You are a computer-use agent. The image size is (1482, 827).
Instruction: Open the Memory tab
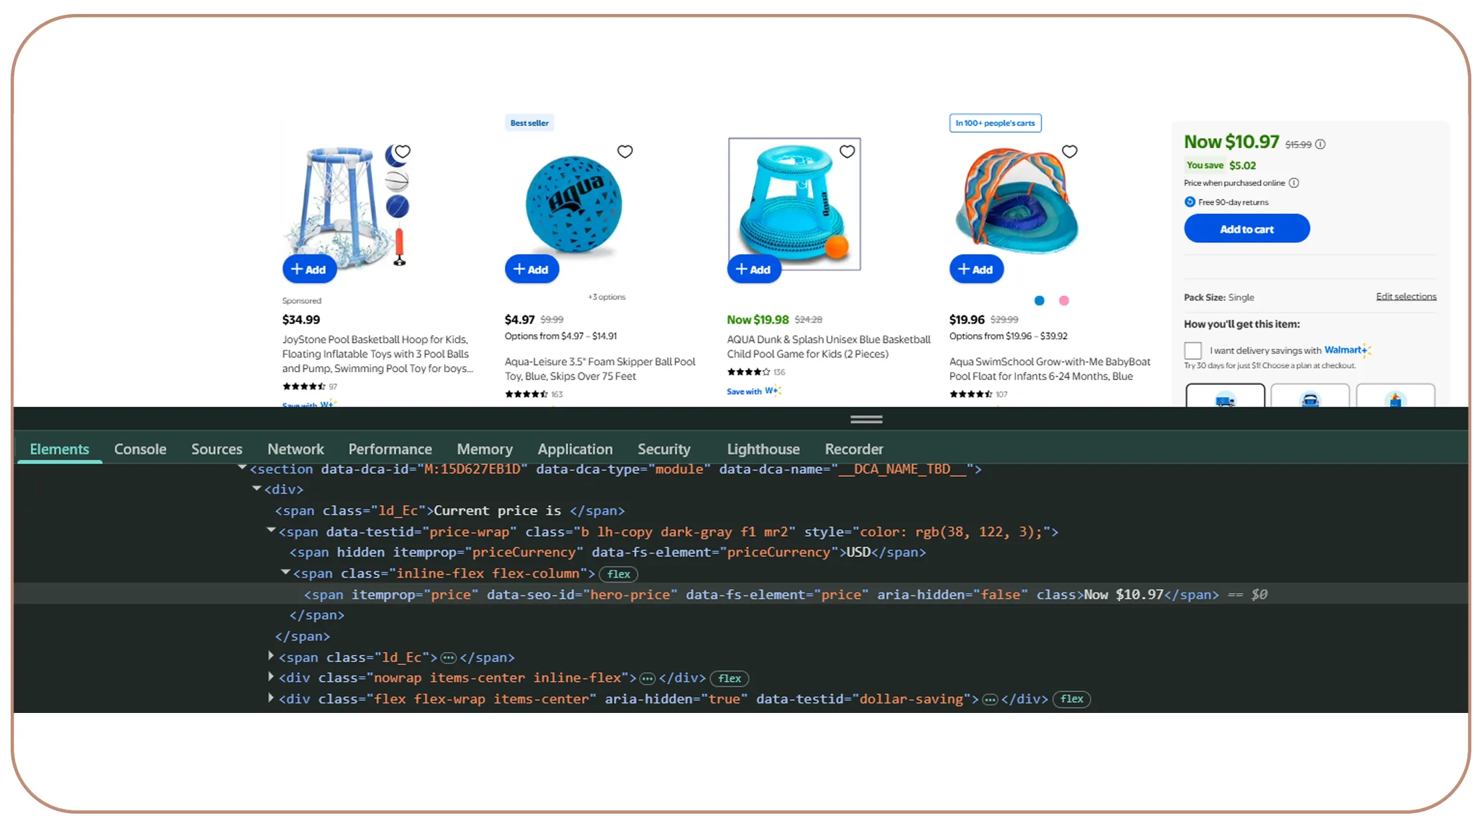pyautogui.click(x=485, y=450)
